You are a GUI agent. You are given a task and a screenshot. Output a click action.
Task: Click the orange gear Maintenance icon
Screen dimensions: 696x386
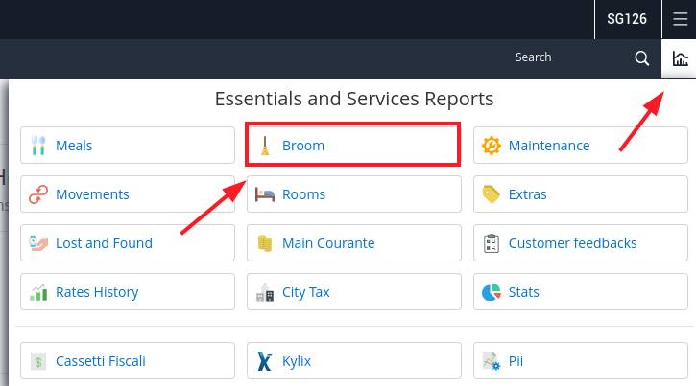pos(492,146)
